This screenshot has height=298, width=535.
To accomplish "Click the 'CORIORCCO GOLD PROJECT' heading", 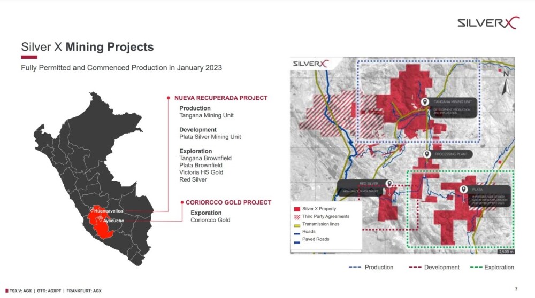I will point(228,202).
